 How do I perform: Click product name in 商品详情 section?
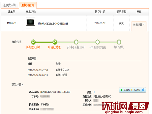(x=55, y=92)
